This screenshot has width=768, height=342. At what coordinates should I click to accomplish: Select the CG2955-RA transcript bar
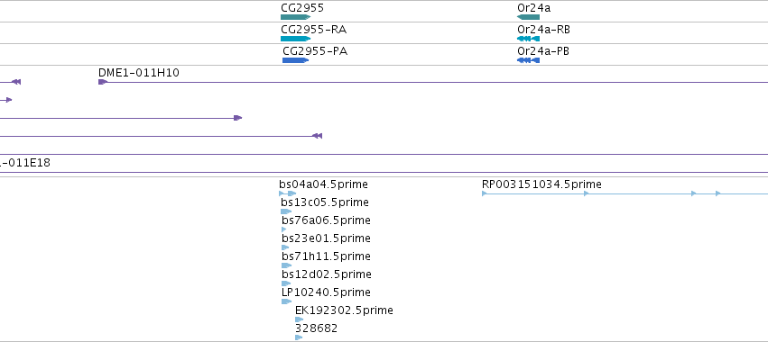295,39
